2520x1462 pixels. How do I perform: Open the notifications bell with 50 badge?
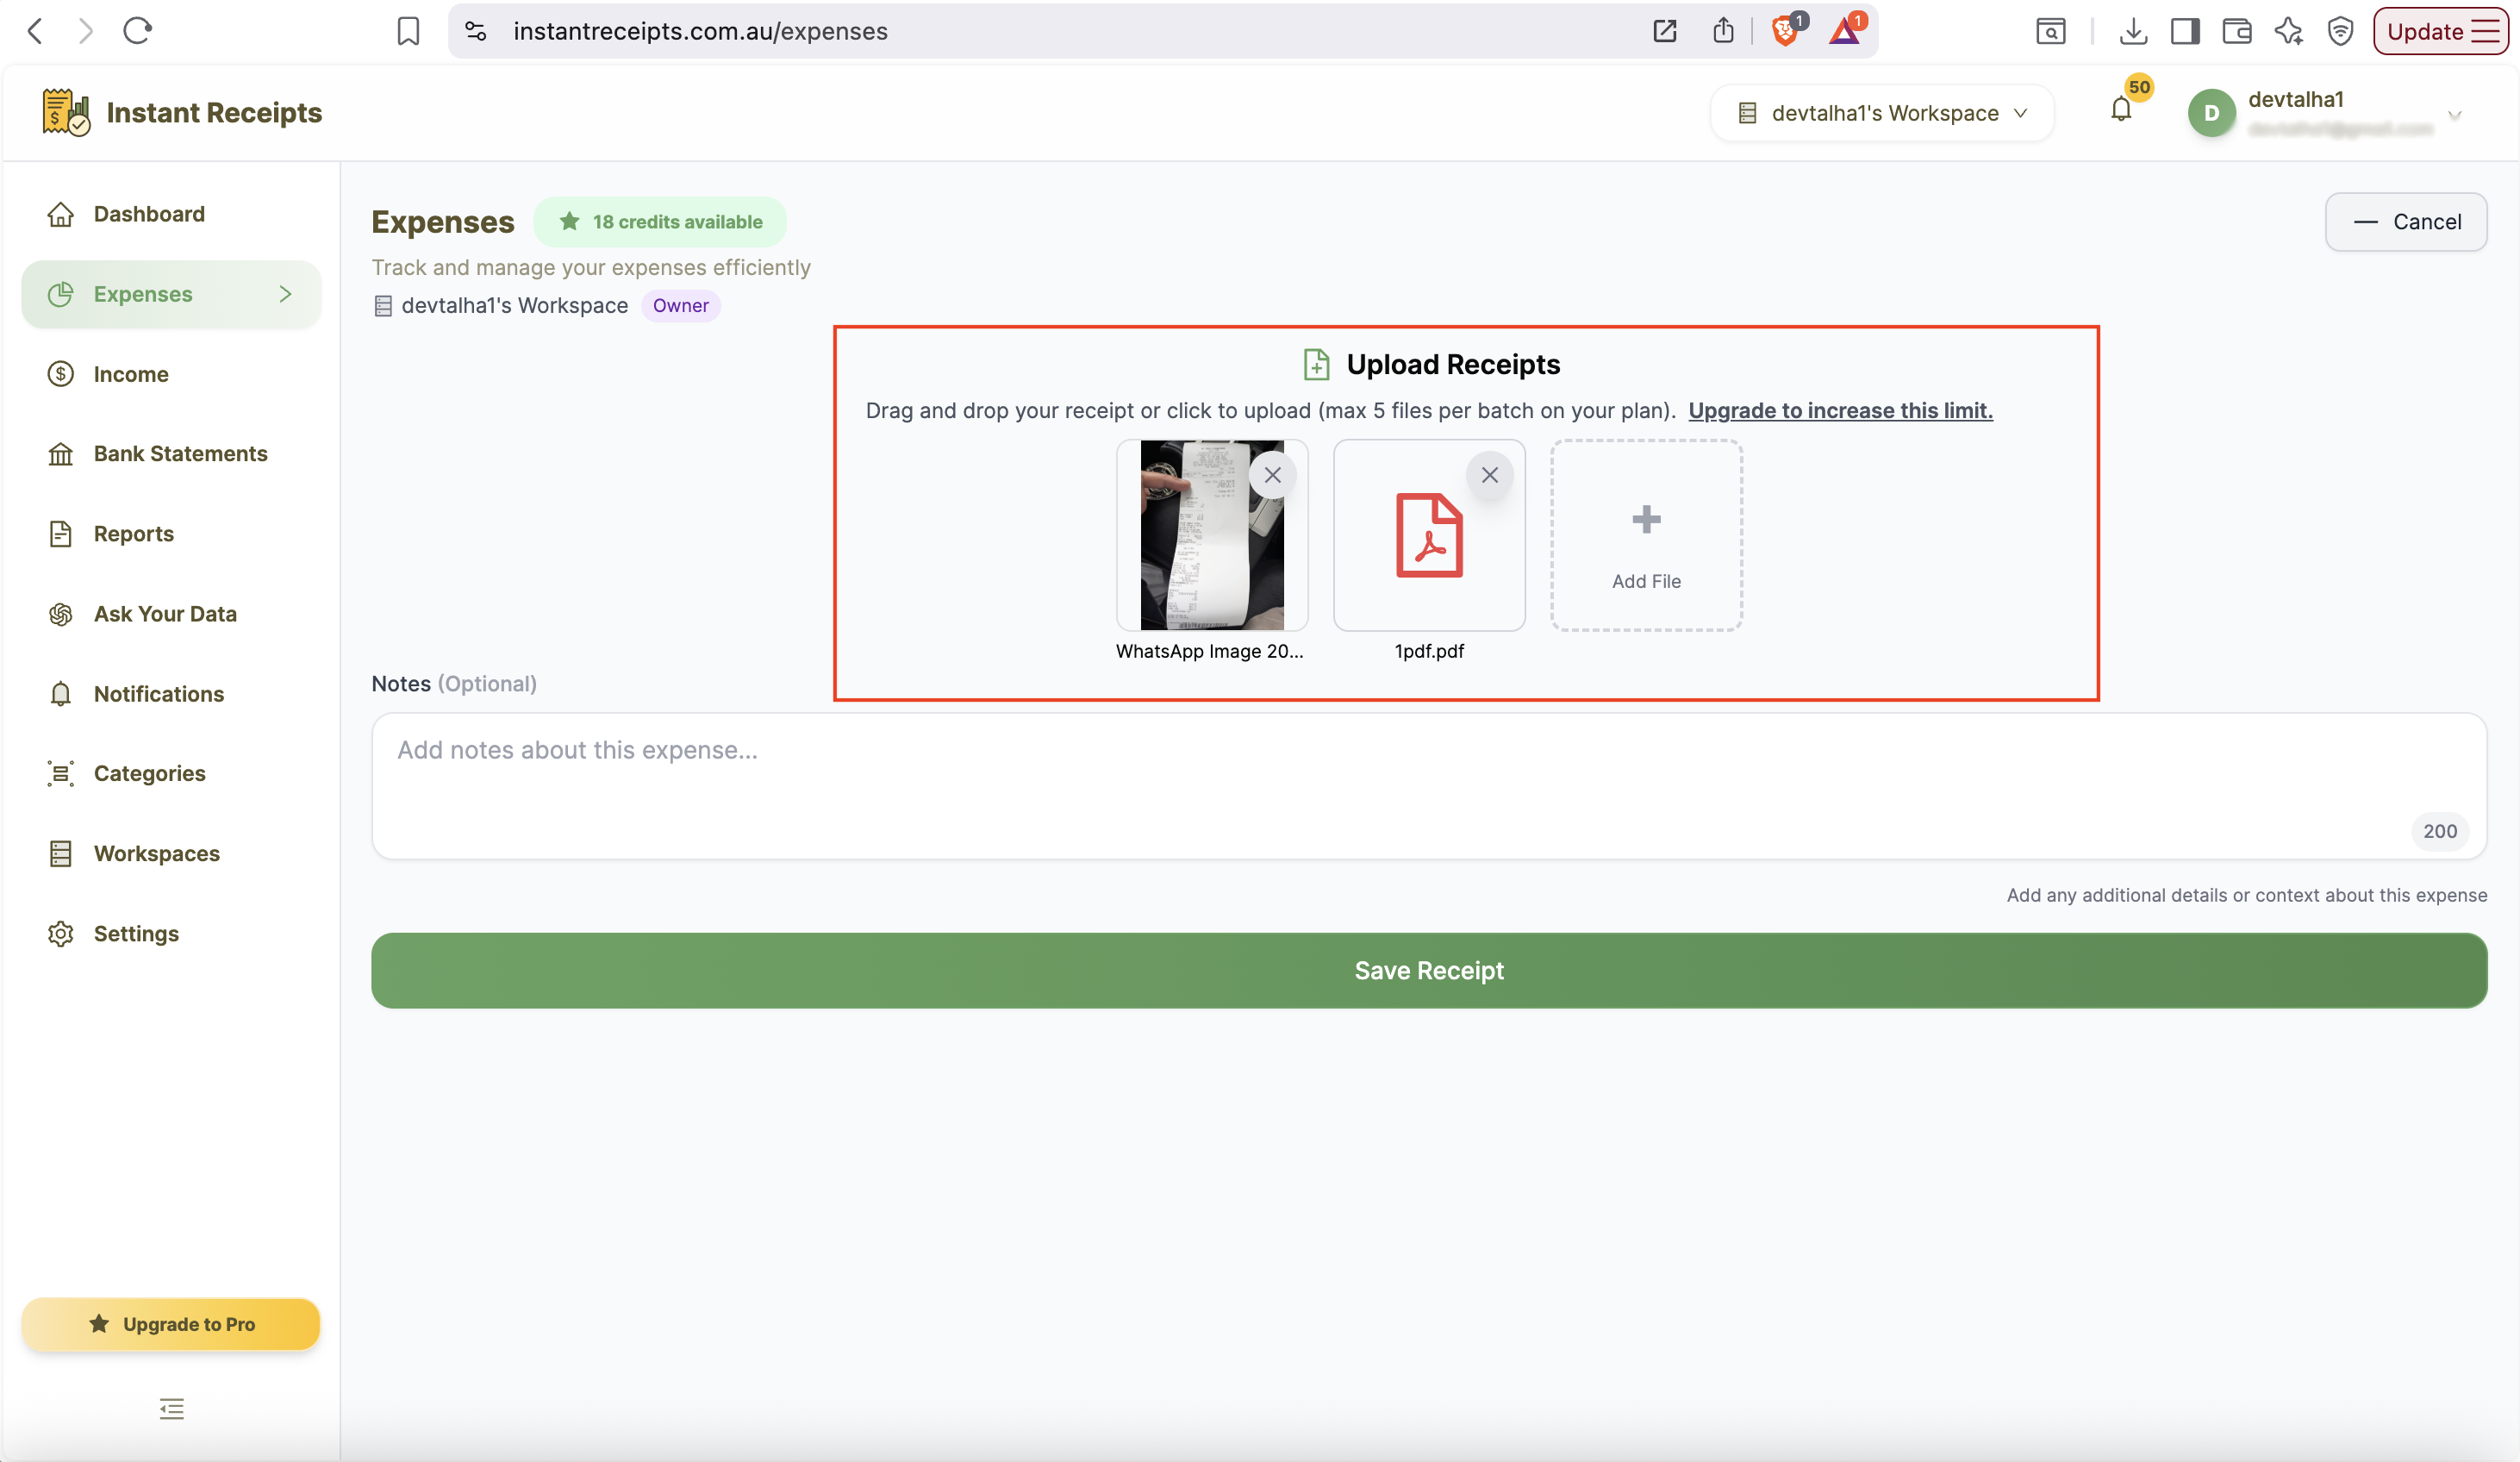(x=2121, y=109)
